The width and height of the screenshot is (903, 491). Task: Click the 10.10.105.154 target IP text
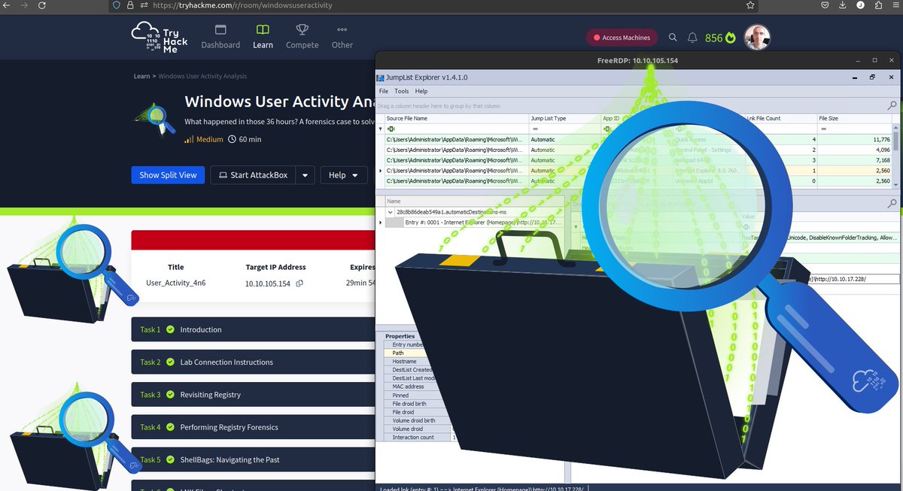coord(268,283)
